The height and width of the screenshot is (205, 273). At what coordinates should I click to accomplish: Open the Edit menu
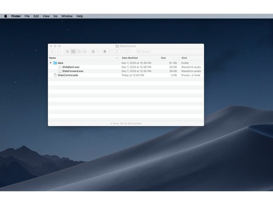[36, 16]
